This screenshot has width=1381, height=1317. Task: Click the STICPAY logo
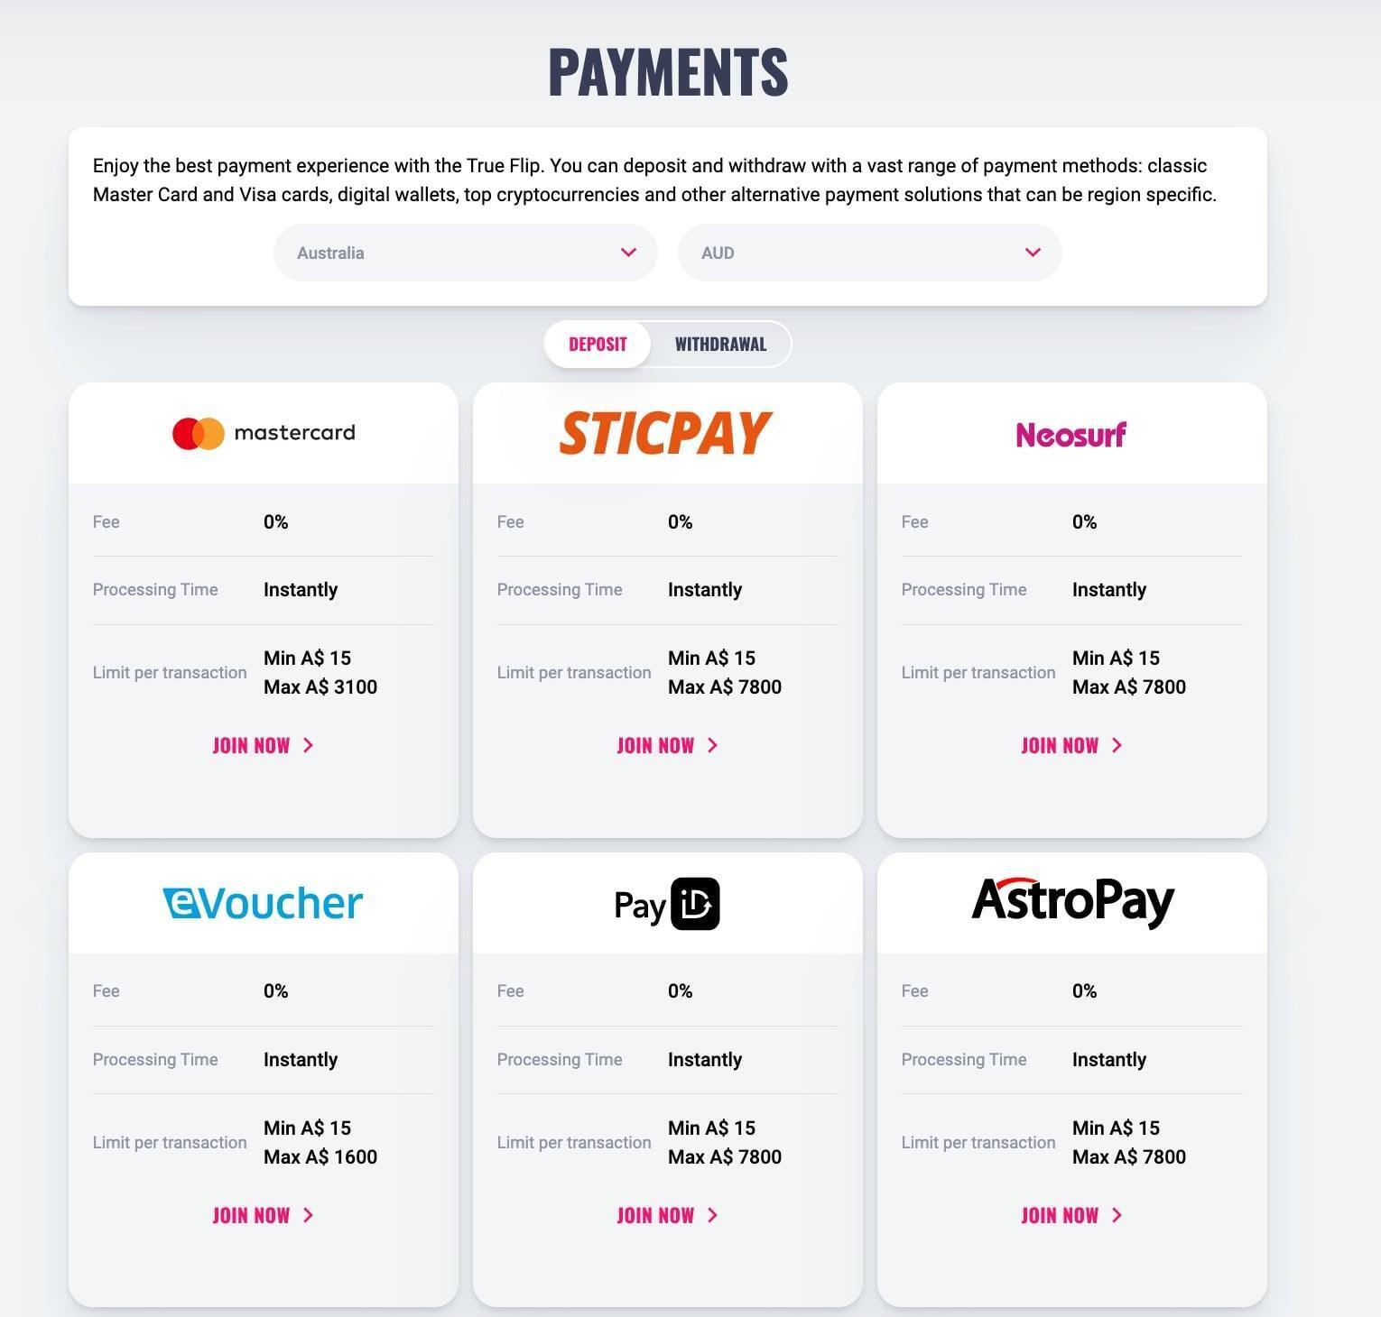tap(666, 433)
